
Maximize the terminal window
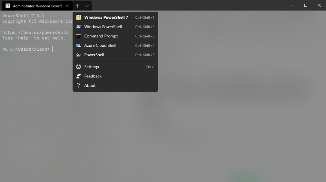(x=305, y=5)
